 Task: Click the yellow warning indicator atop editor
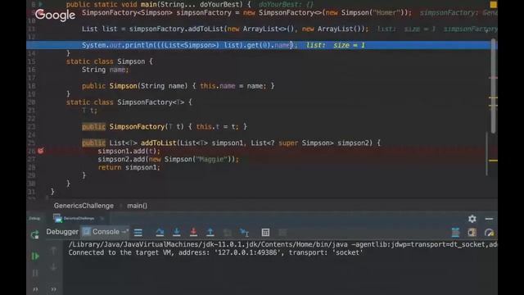493,4
